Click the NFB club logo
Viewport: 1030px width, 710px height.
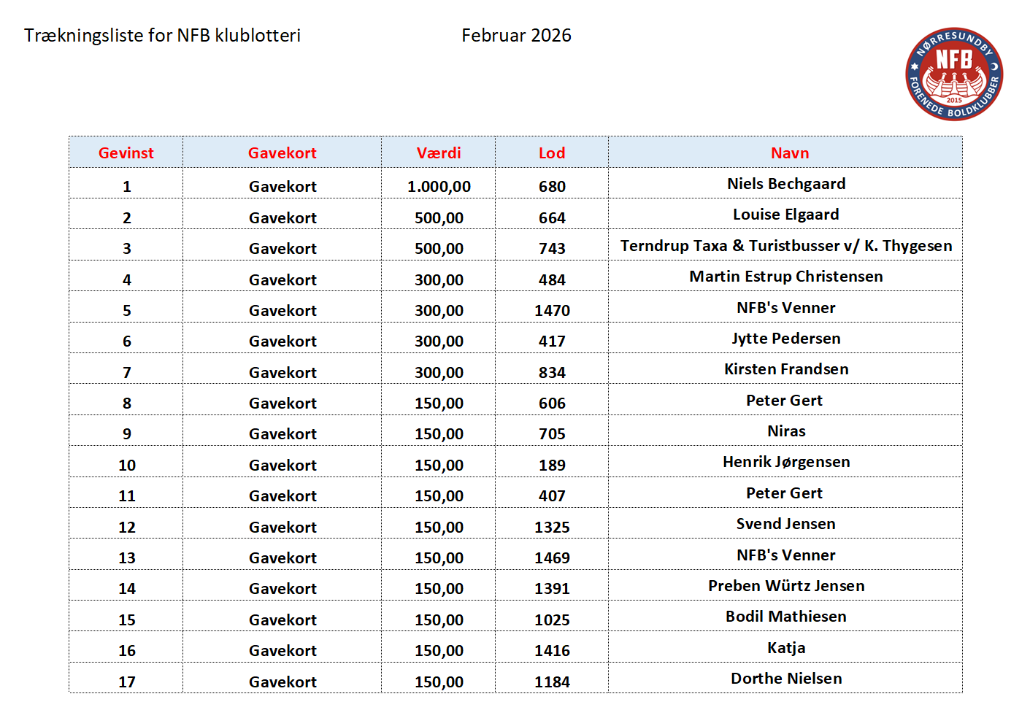(x=953, y=74)
